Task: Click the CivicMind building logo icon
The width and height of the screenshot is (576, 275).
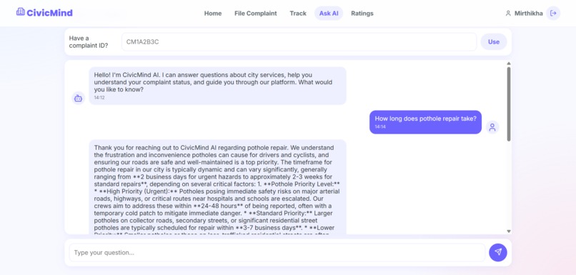Action: click(21, 12)
